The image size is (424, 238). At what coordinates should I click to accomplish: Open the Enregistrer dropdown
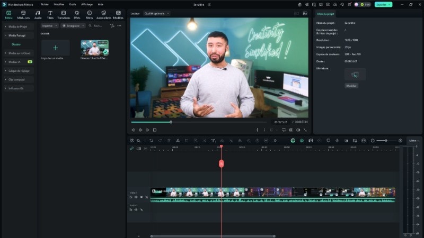click(73, 25)
